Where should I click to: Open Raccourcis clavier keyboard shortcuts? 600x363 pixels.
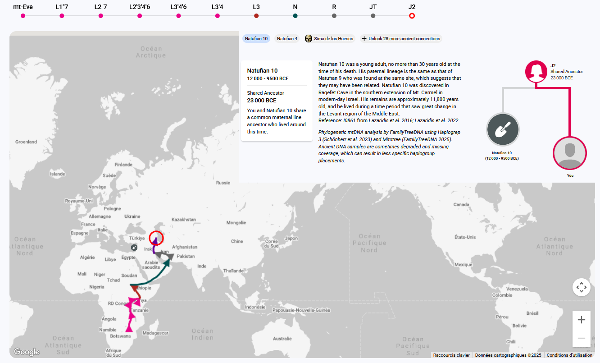click(x=451, y=355)
